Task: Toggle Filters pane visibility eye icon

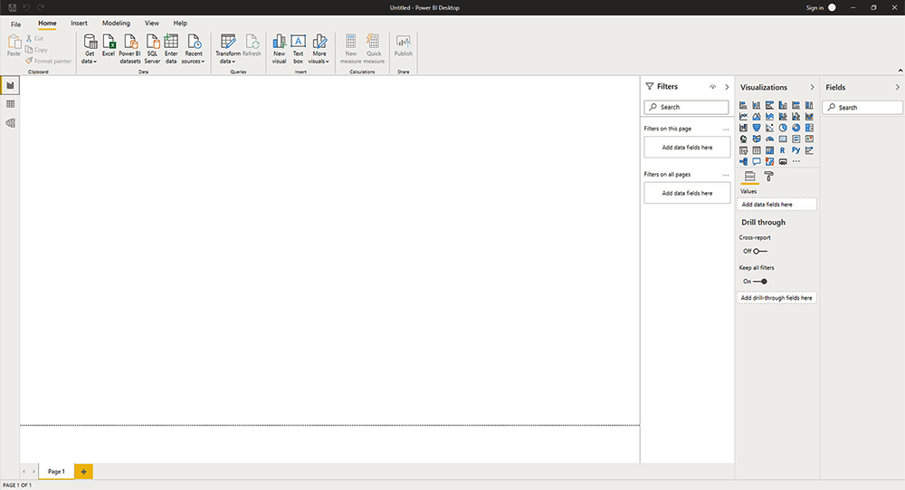Action: pyautogui.click(x=713, y=87)
